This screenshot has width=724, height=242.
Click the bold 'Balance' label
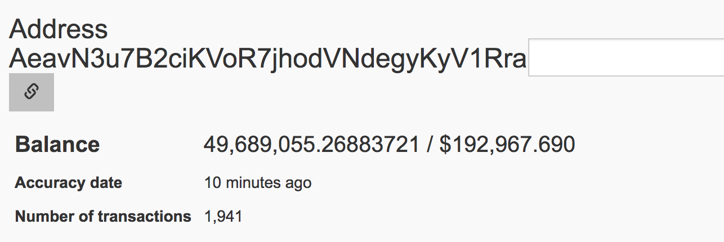point(57,145)
